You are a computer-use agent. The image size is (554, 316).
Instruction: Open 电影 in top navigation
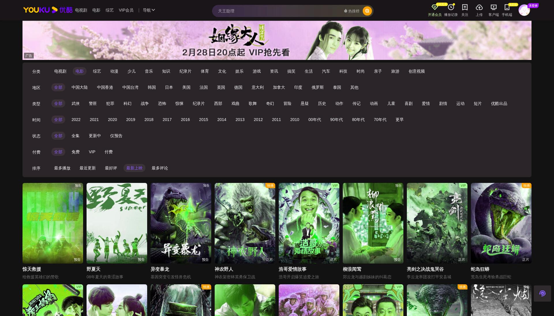(x=96, y=10)
